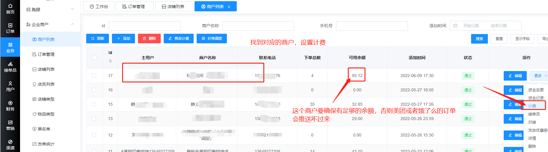Click the 显示字段 button
The height and width of the screenshot is (152, 548).
pos(522,39)
